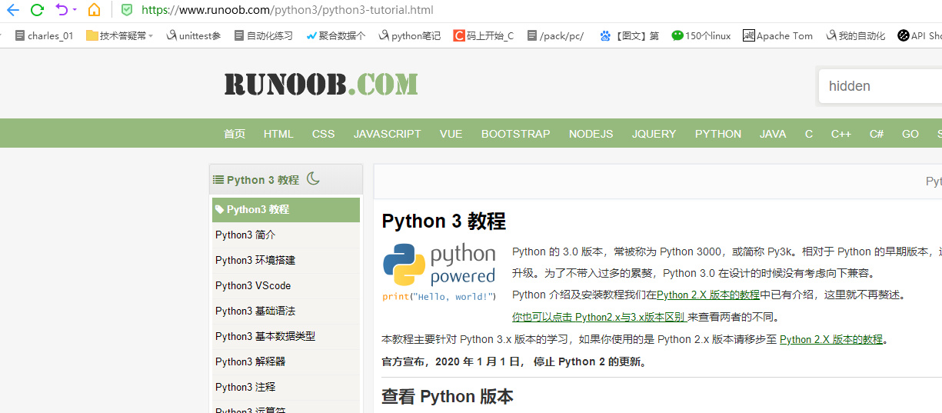Open JAVASCRIPT in the navigation bar
Screen dimensions: 942x413
(x=388, y=134)
